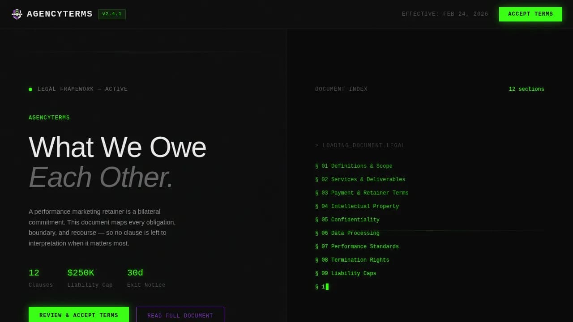Click Review & Accept Terms button

79,315
